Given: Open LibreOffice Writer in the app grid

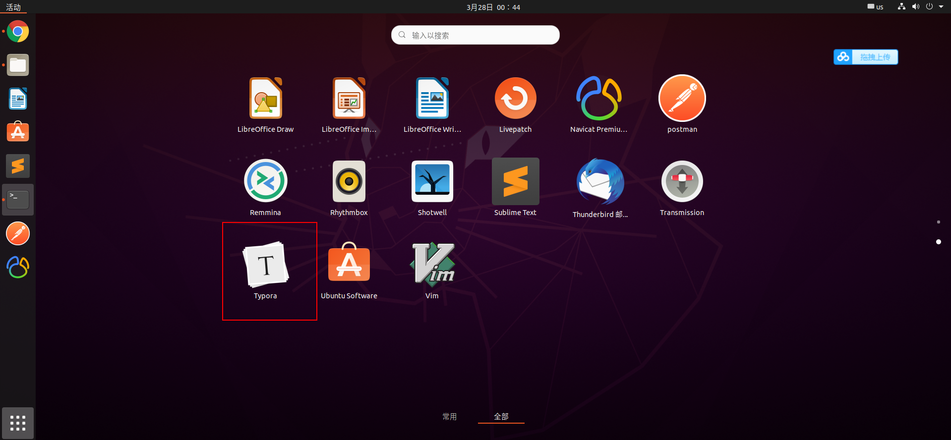Looking at the screenshot, I should (x=432, y=105).
